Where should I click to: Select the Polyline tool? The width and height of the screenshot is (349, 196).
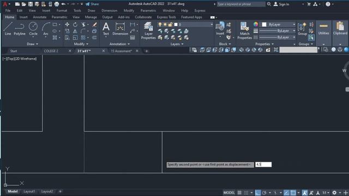20,29
